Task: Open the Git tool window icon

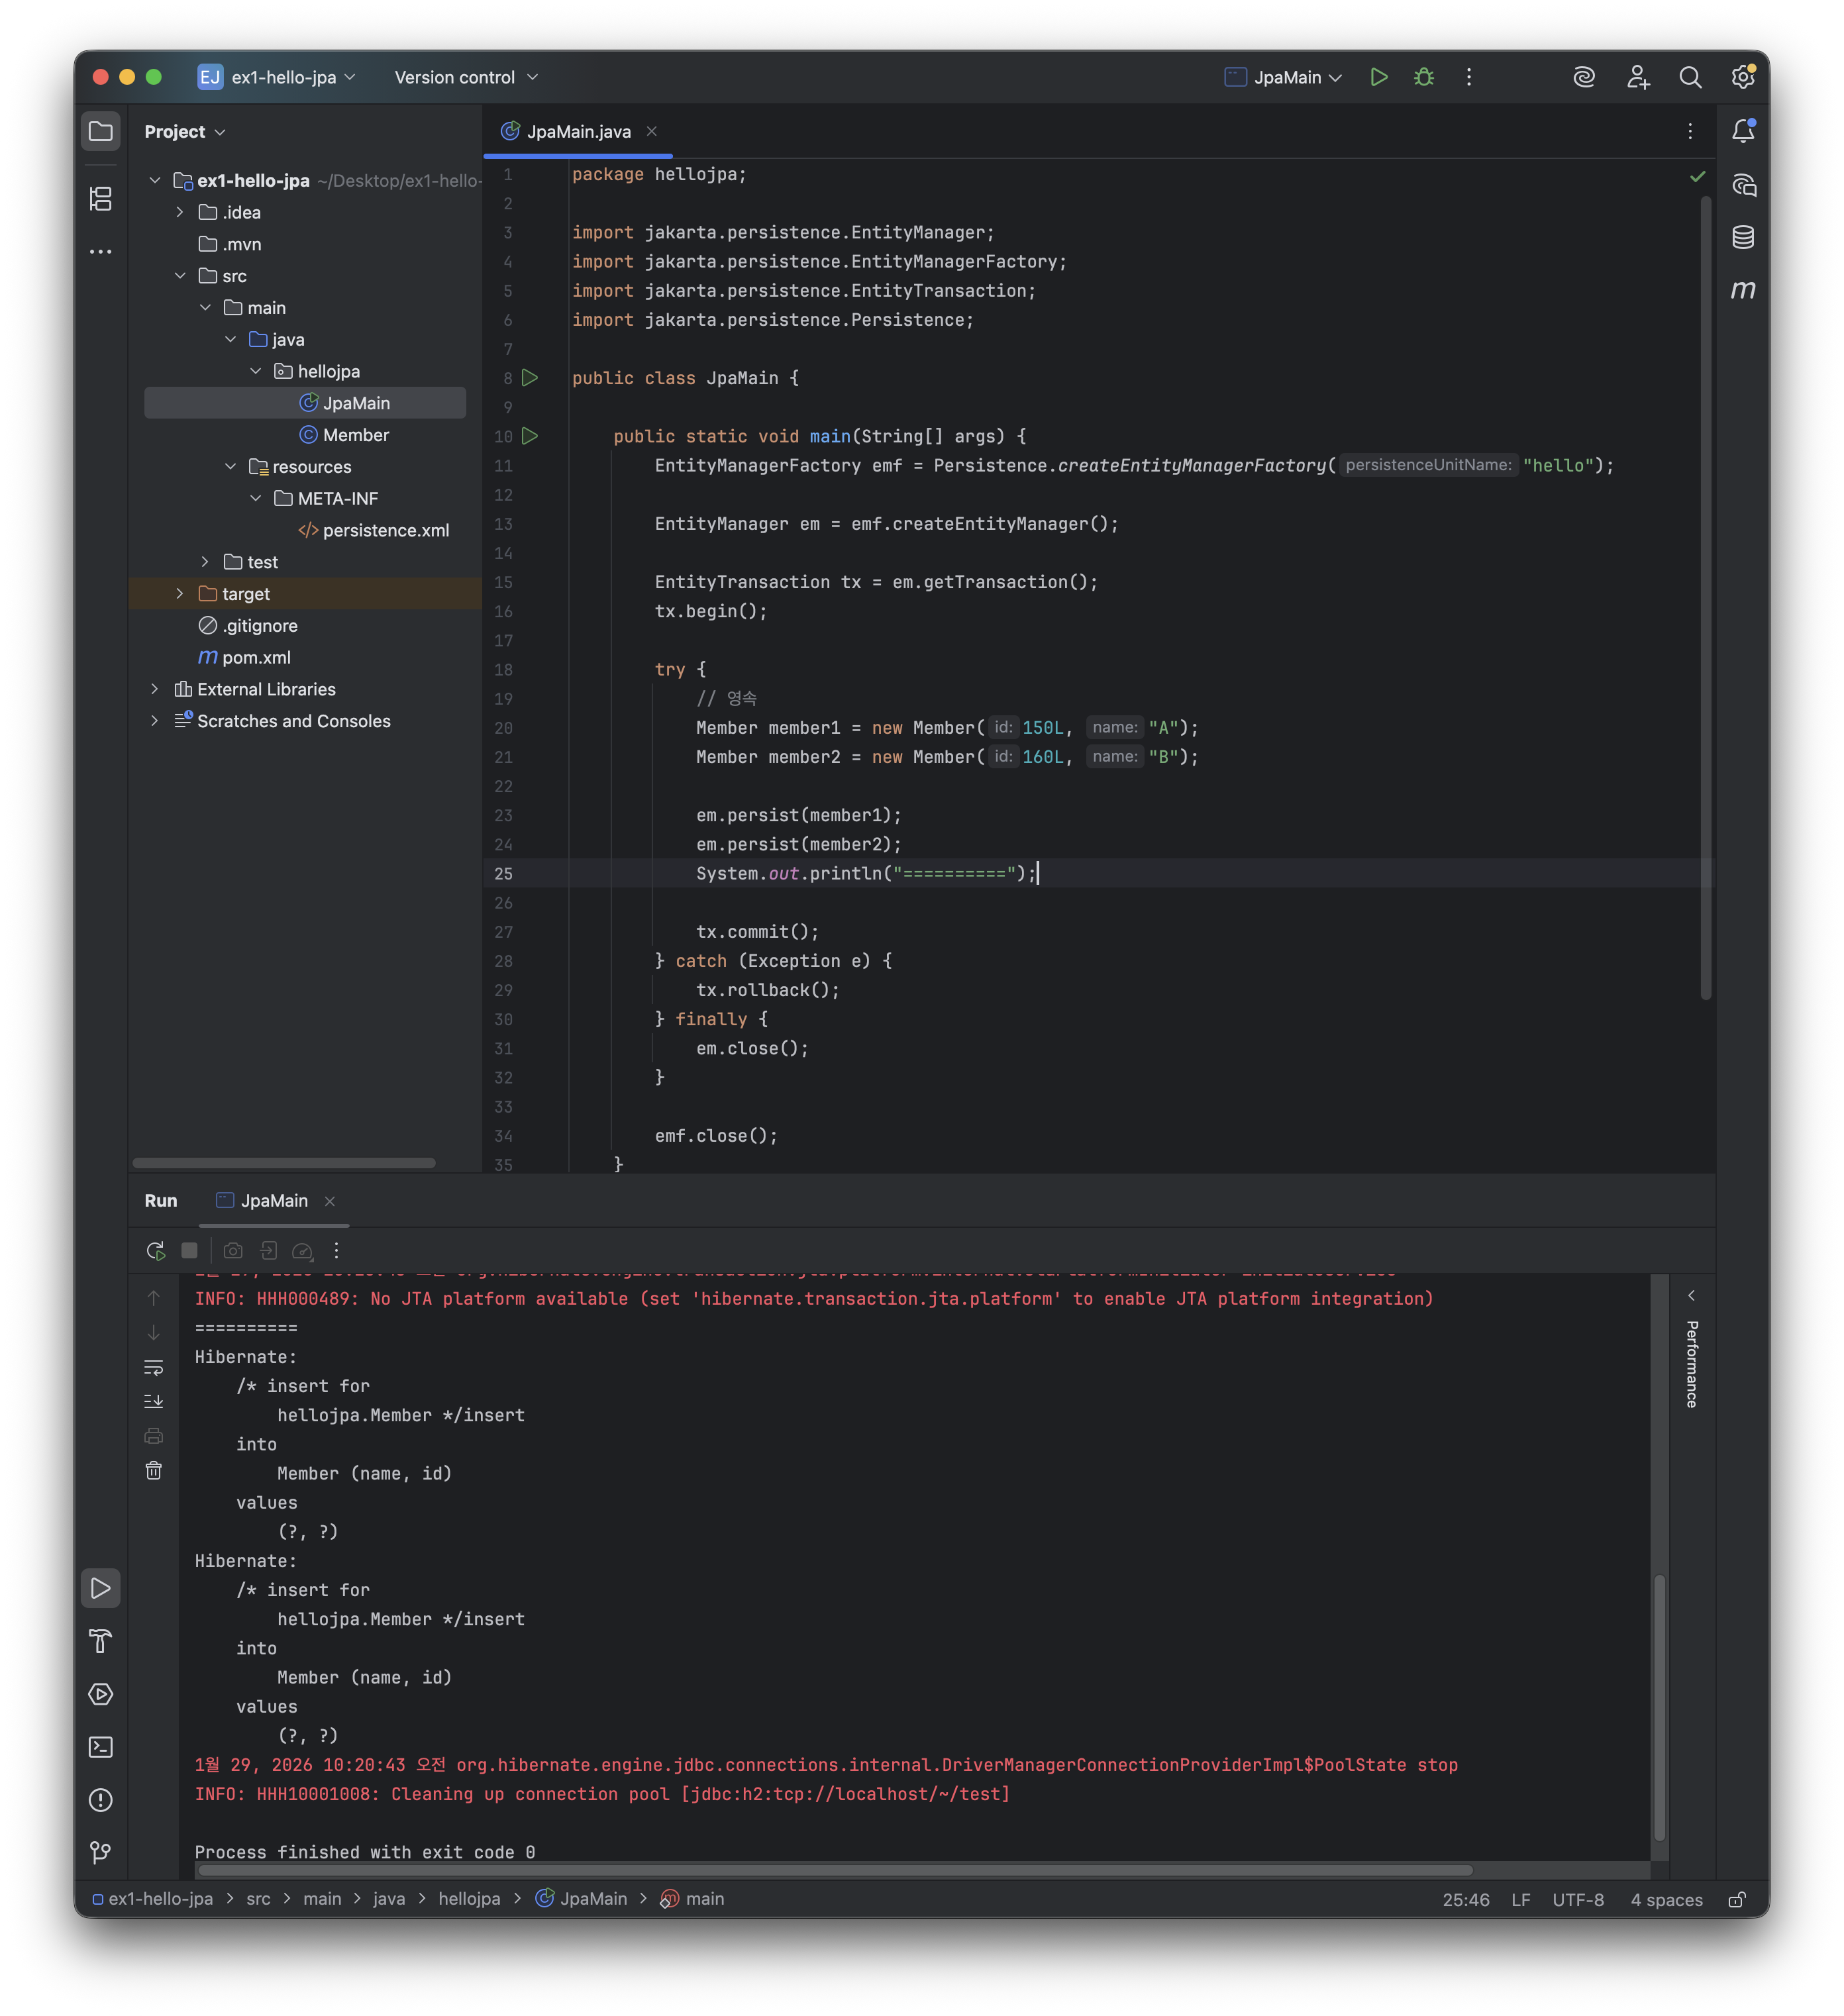Action: 101,1852
